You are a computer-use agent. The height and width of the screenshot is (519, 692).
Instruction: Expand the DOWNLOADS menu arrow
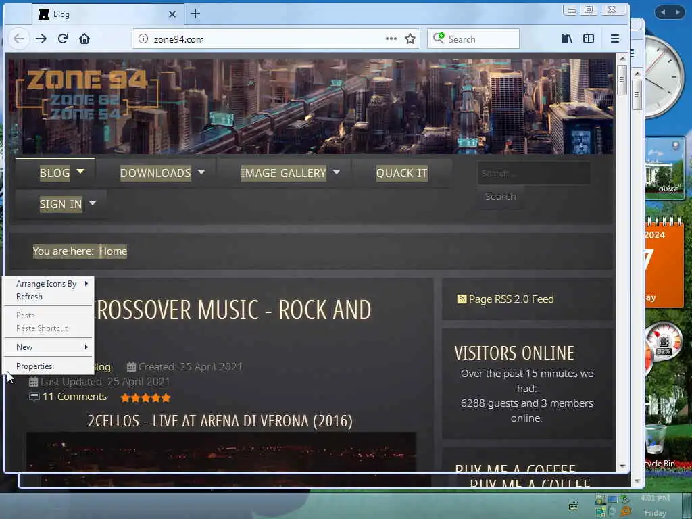[x=201, y=172]
